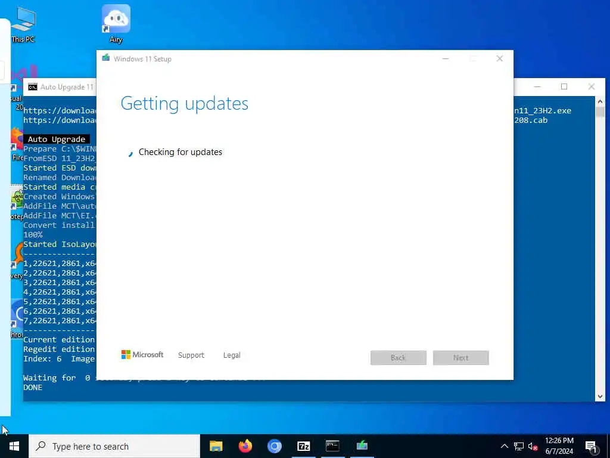Screen dimensions: 610x458
Task: Click the 'Getting updates' heading
Action: tap(185, 103)
